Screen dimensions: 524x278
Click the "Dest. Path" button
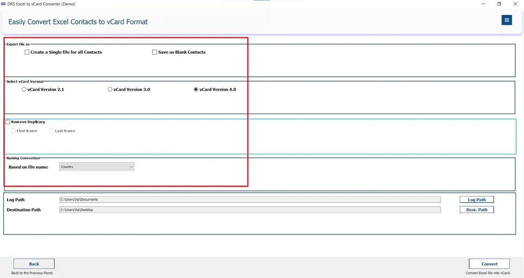tap(477, 209)
